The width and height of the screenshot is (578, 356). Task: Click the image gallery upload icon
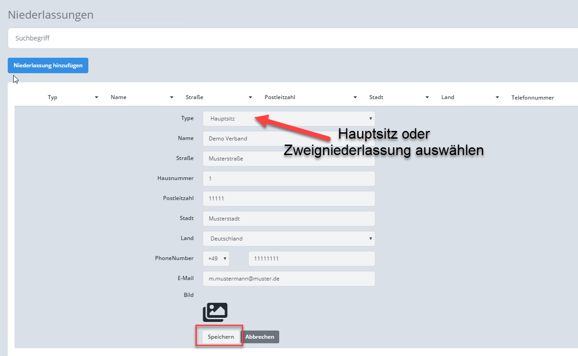pos(215,312)
